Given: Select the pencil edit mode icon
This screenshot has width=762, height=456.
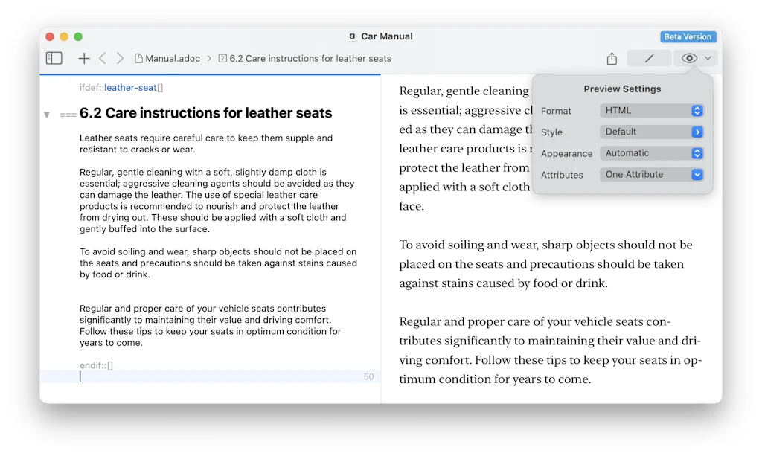Looking at the screenshot, I should click(x=648, y=57).
